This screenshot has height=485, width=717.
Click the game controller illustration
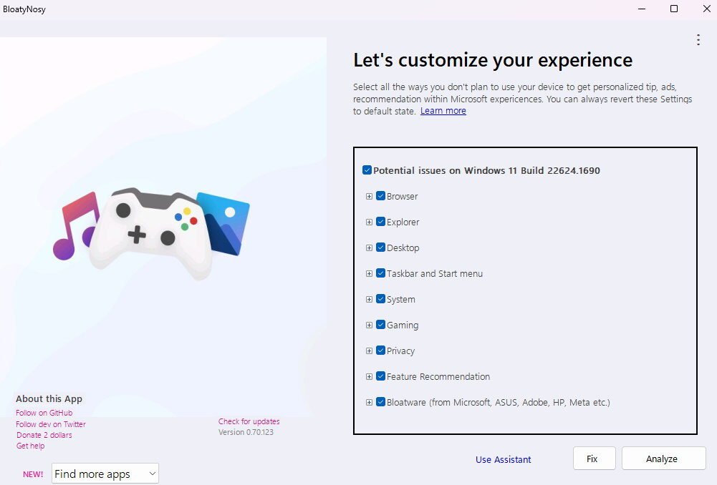[x=151, y=233]
